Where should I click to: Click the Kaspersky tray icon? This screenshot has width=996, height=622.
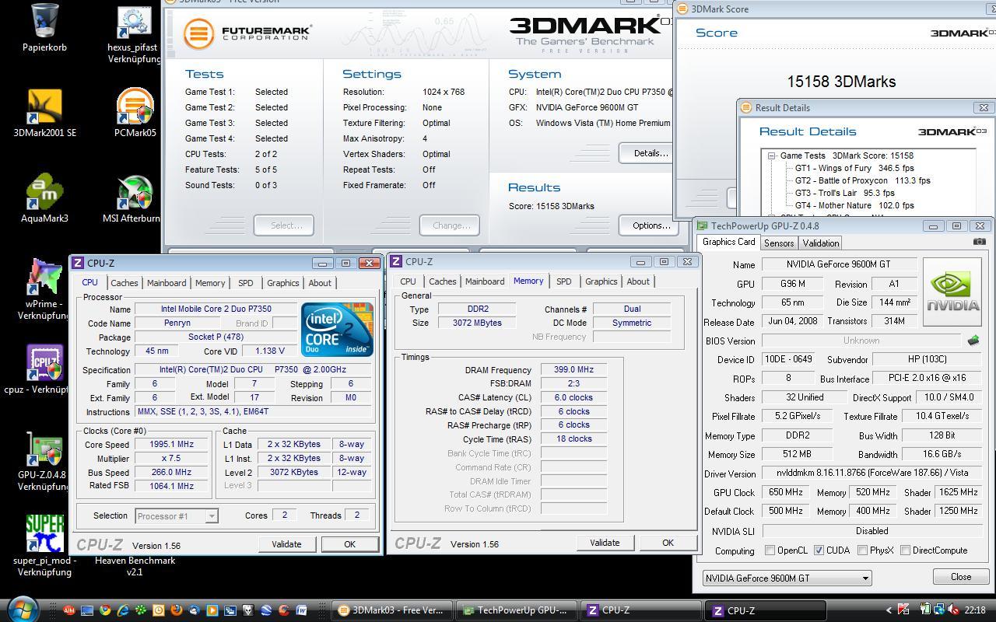point(904,610)
